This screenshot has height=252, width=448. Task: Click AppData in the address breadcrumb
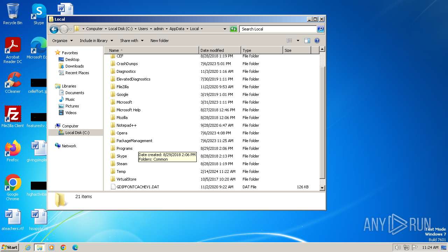pyautogui.click(x=177, y=29)
